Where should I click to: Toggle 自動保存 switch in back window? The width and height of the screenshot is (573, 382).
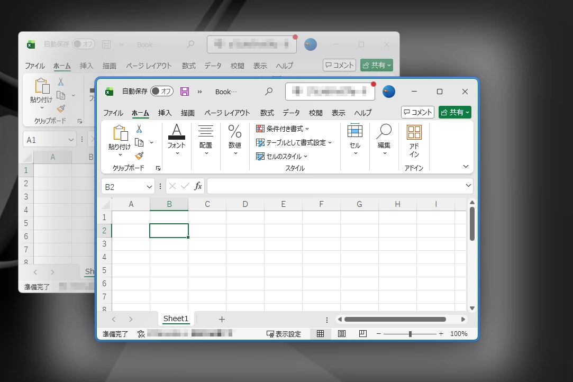click(84, 44)
